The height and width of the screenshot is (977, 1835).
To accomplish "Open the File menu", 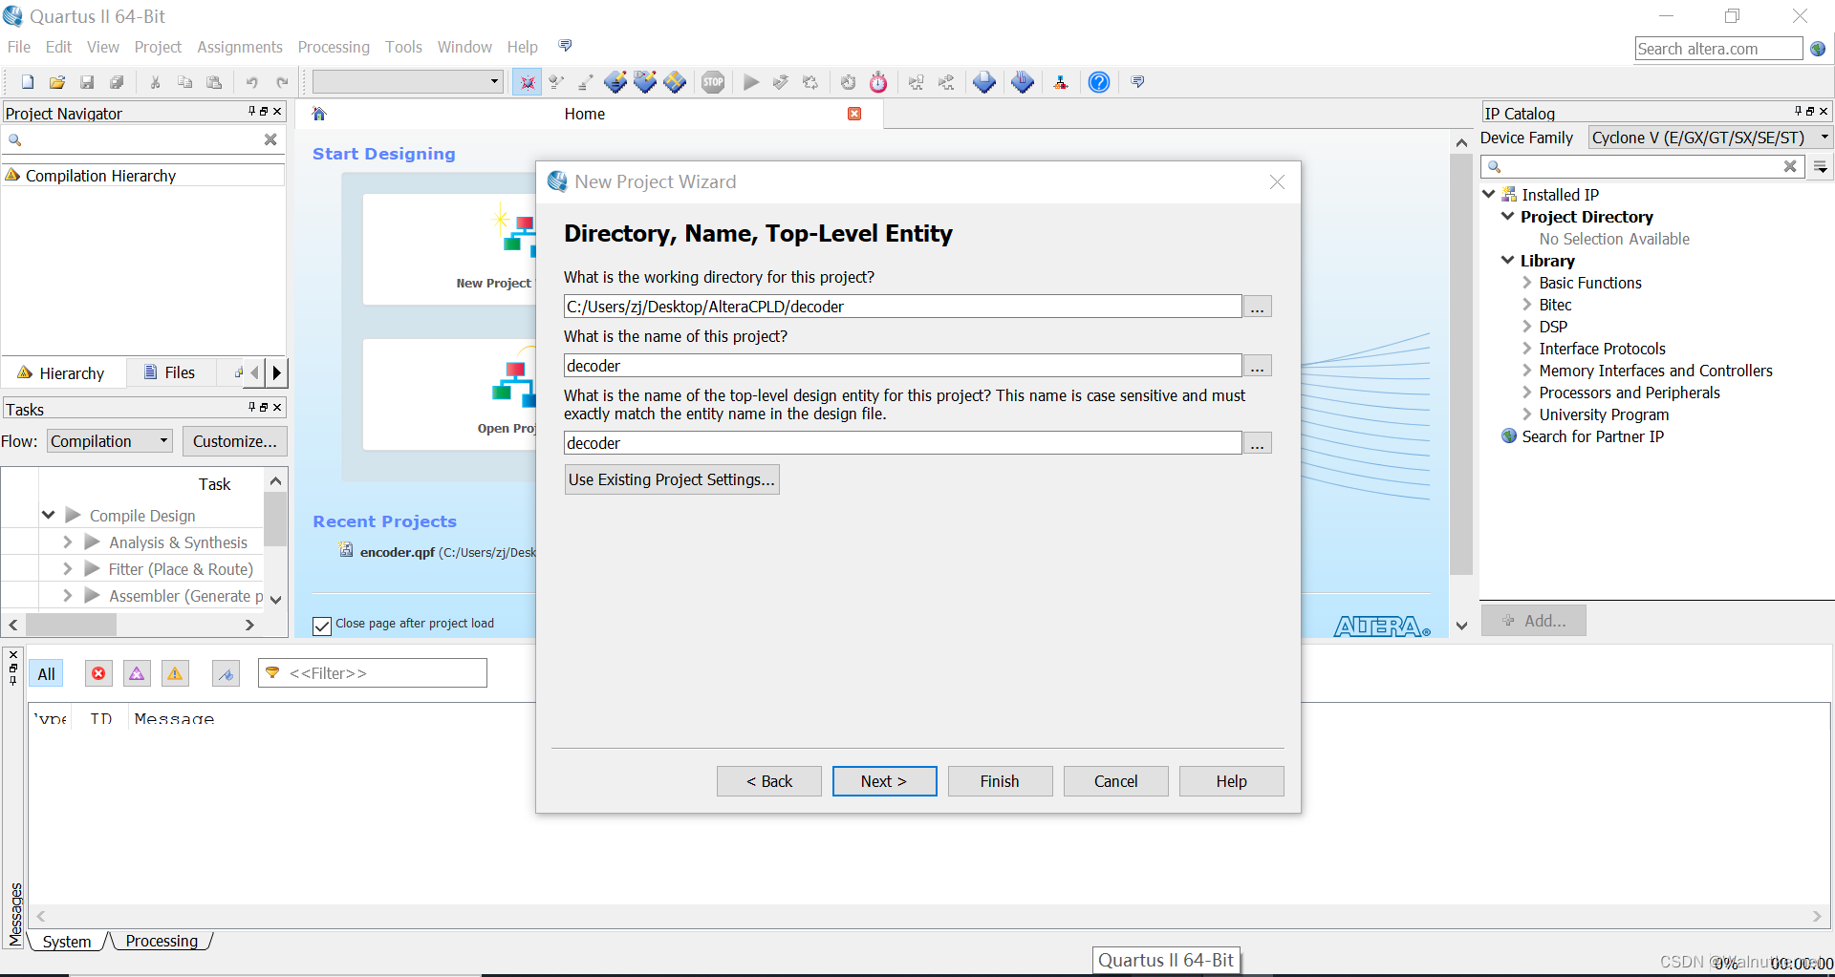I will pyautogui.click(x=19, y=47).
